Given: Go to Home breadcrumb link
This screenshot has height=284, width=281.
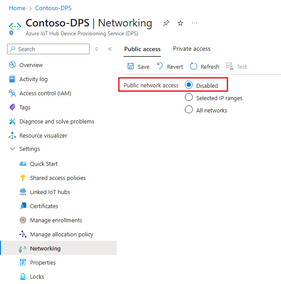Looking at the screenshot, I should [17, 8].
